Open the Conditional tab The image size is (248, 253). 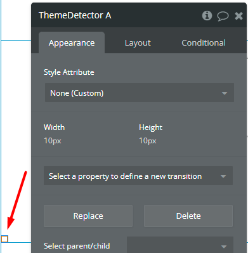(204, 42)
